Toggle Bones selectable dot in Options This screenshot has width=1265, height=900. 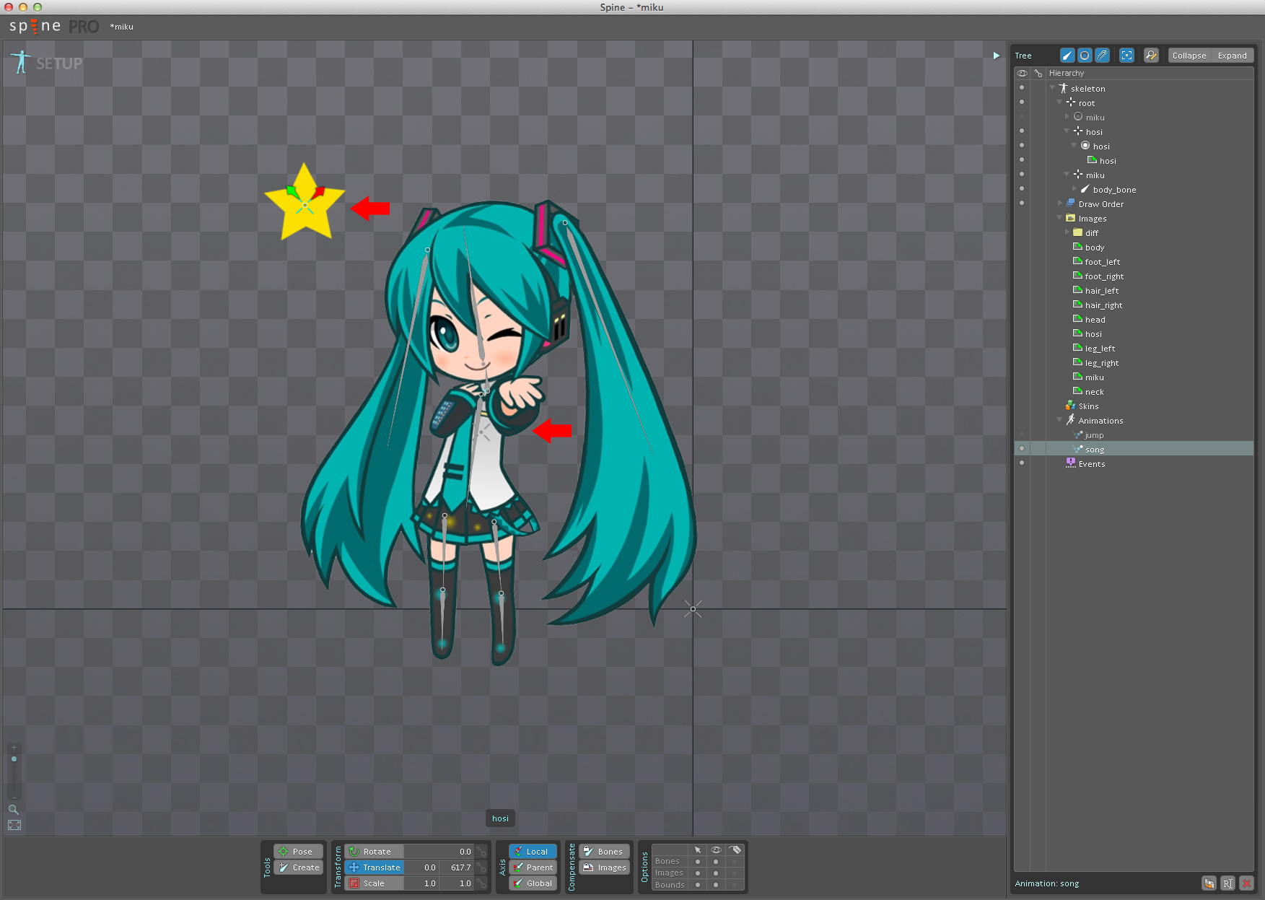tap(698, 861)
